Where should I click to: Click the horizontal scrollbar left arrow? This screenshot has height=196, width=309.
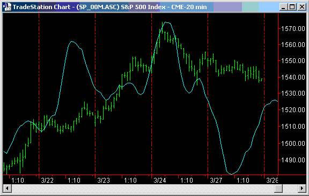click(8, 189)
